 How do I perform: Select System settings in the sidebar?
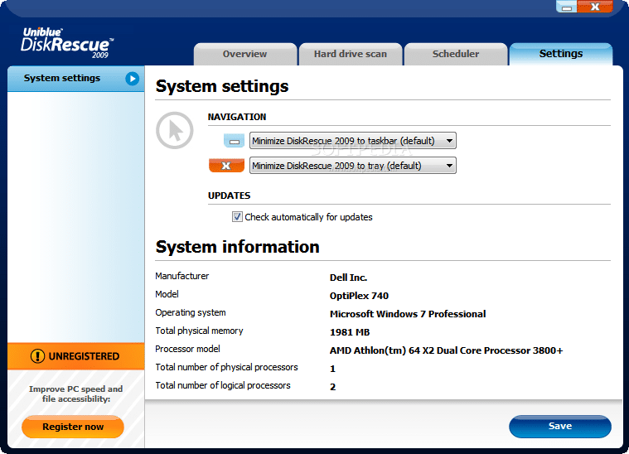pyautogui.click(x=75, y=79)
